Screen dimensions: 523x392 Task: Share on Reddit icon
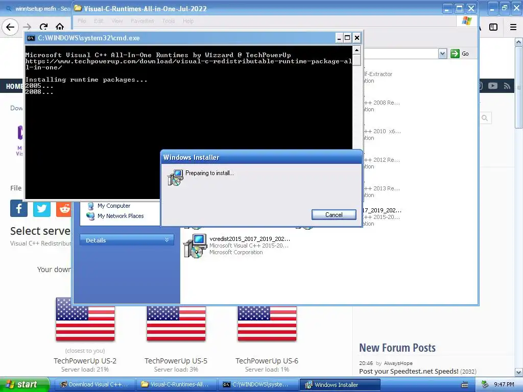[63, 208]
